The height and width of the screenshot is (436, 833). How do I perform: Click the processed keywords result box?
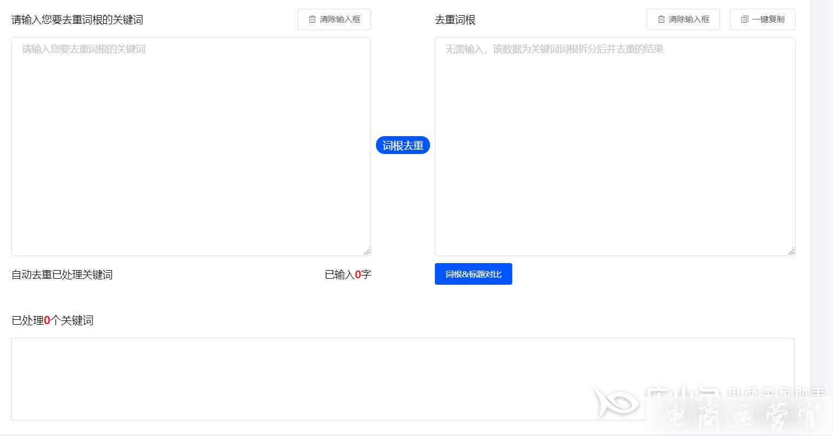click(403, 379)
